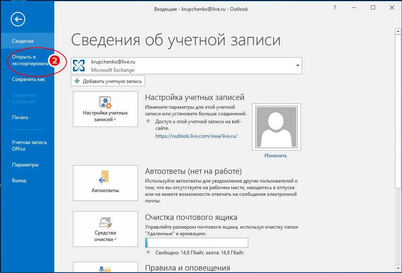
Task: Open Параметры in the sidebar
Action: [x=25, y=165]
